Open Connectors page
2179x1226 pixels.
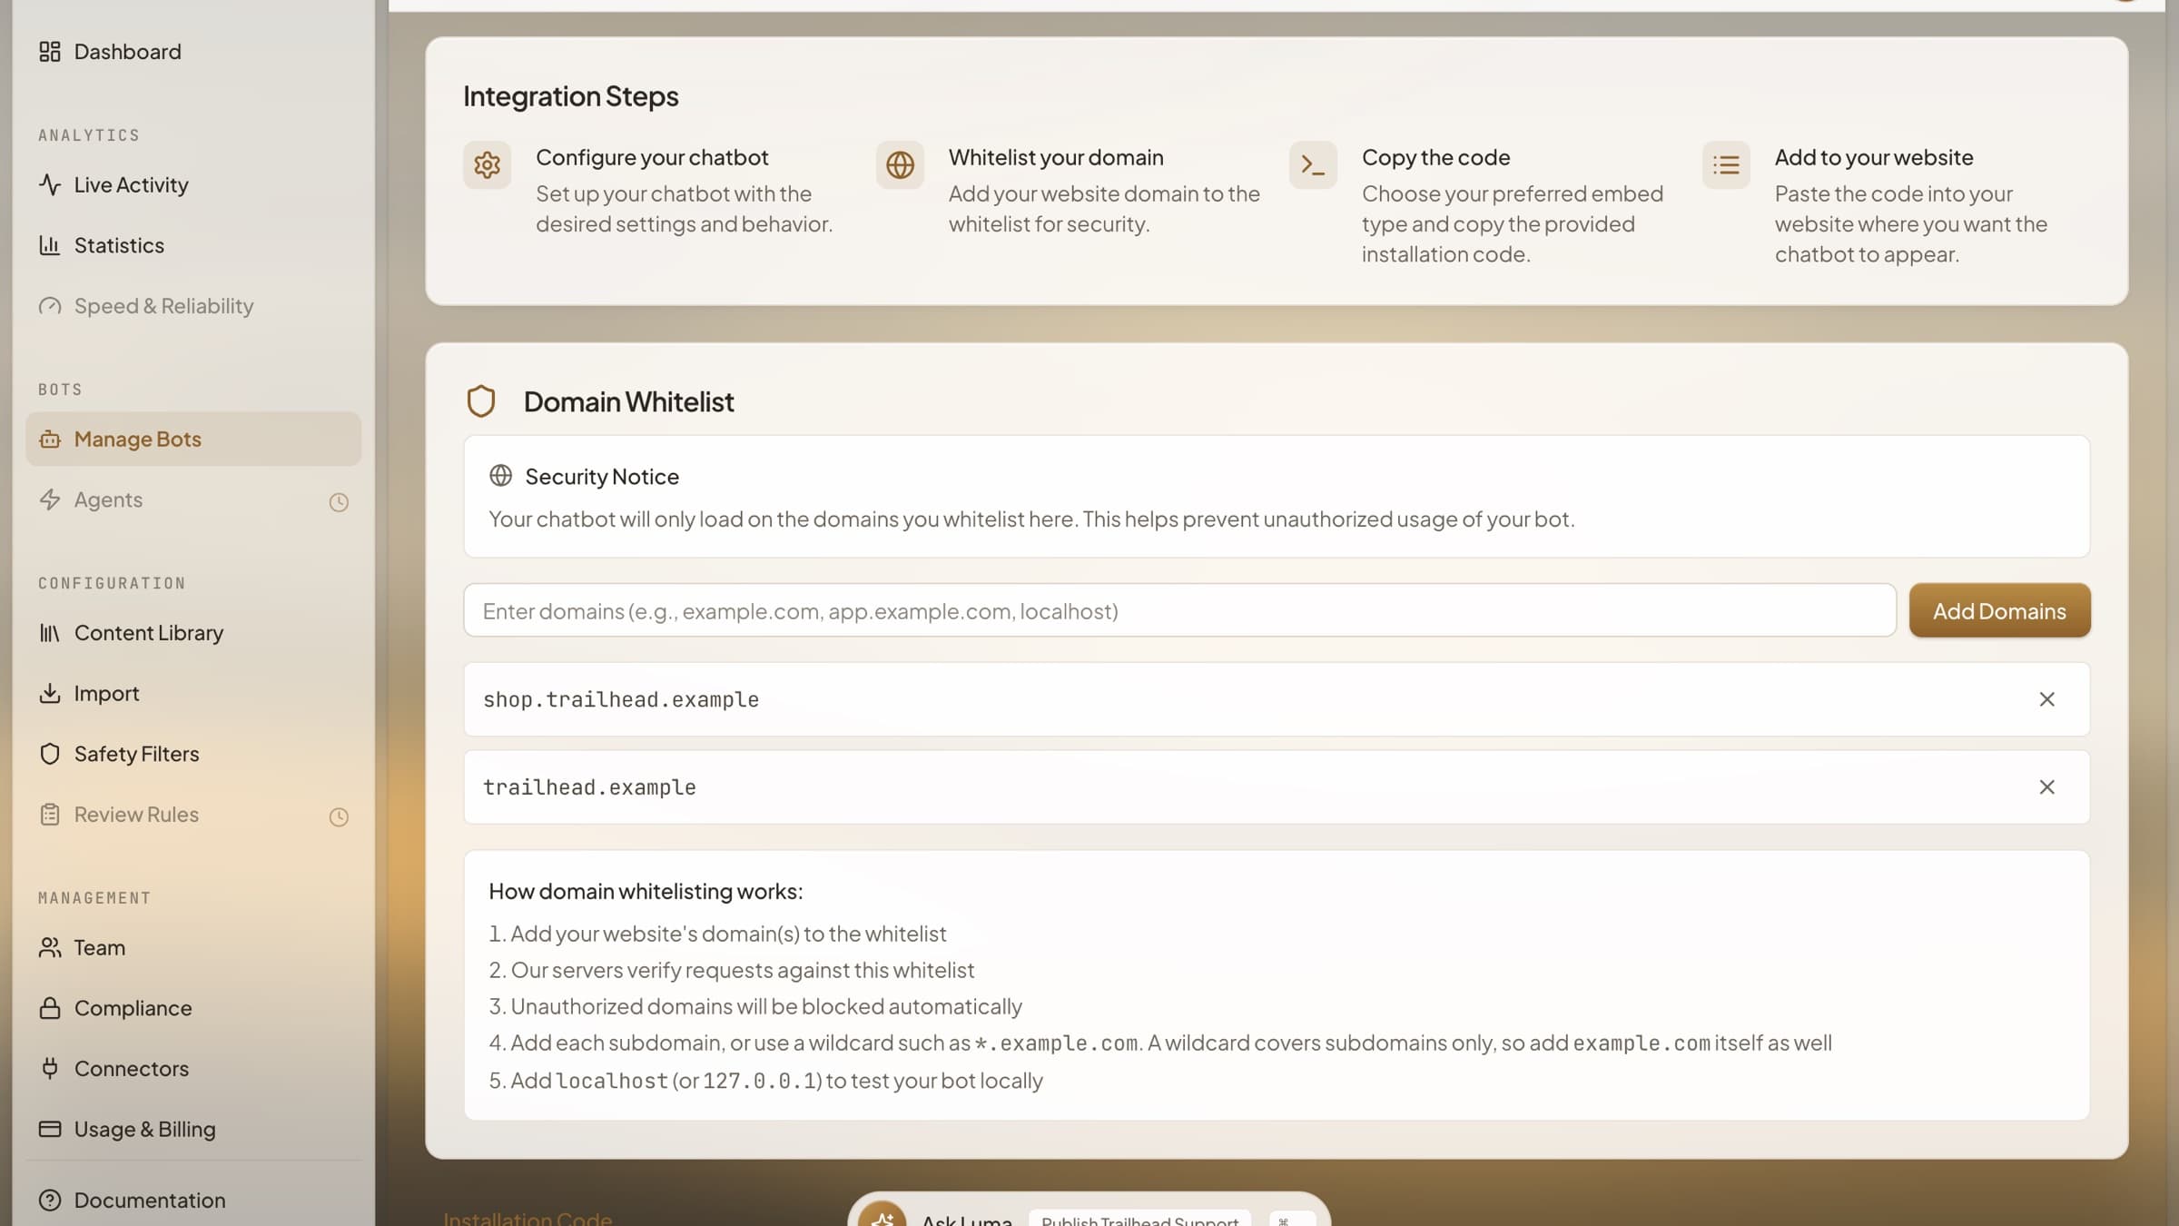click(x=193, y=1069)
